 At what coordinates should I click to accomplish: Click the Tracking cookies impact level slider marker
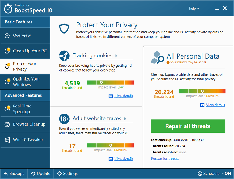(101, 82)
